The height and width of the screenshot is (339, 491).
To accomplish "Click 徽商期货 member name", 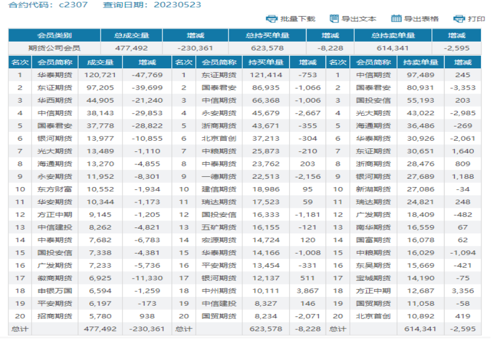I will tap(55, 278).
